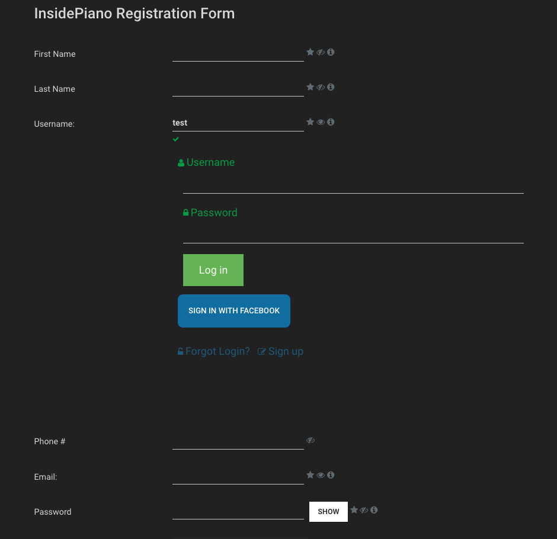Click the info icon next to Password SHOW button
The width and height of the screenshot is (557, 539).
tap(374, 510)
